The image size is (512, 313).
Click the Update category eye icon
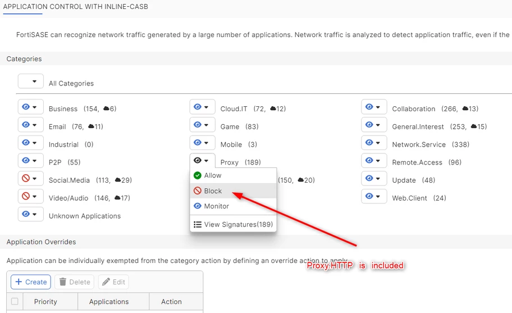pos(369,178)
